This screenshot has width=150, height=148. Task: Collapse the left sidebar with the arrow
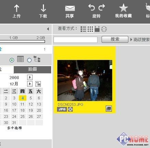48,29
